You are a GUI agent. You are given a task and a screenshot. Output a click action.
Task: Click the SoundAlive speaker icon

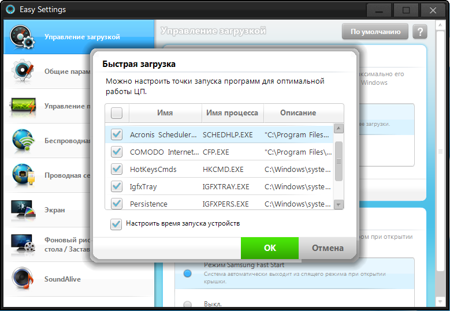coord(23,279)
